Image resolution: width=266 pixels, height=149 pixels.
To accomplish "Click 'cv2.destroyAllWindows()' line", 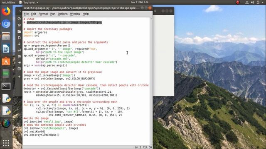I will tap(42, 135).
